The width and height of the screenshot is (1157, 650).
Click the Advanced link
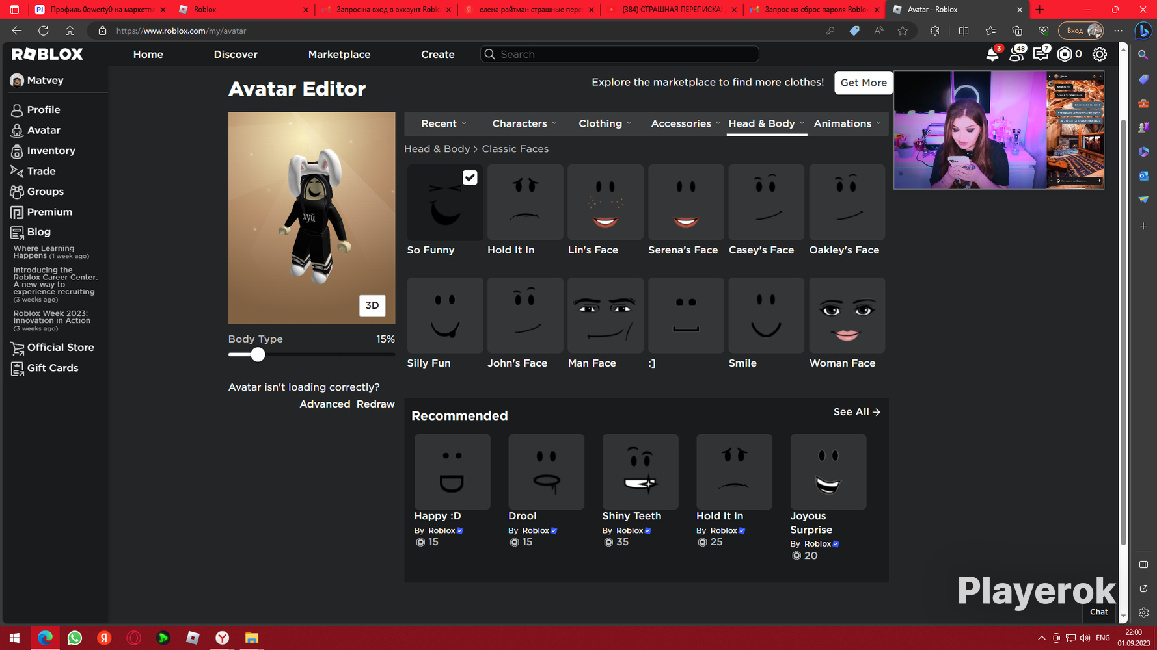pyautogui.click(x=325, y=404)
